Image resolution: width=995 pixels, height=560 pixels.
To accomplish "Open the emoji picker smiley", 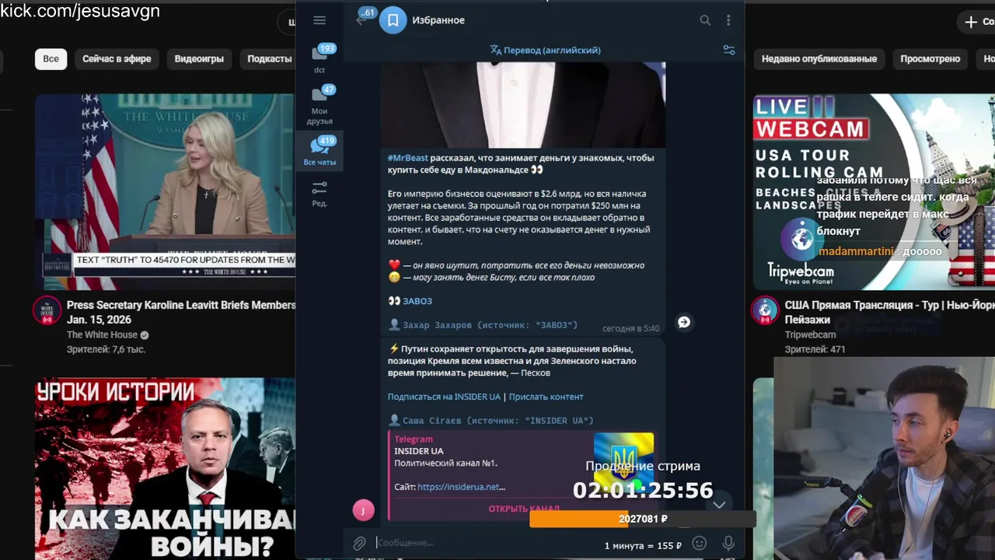I will 699,543.
